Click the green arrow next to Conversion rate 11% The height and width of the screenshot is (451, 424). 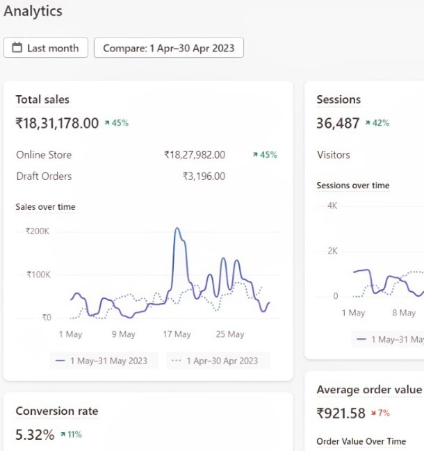click(x=63, y=435)
